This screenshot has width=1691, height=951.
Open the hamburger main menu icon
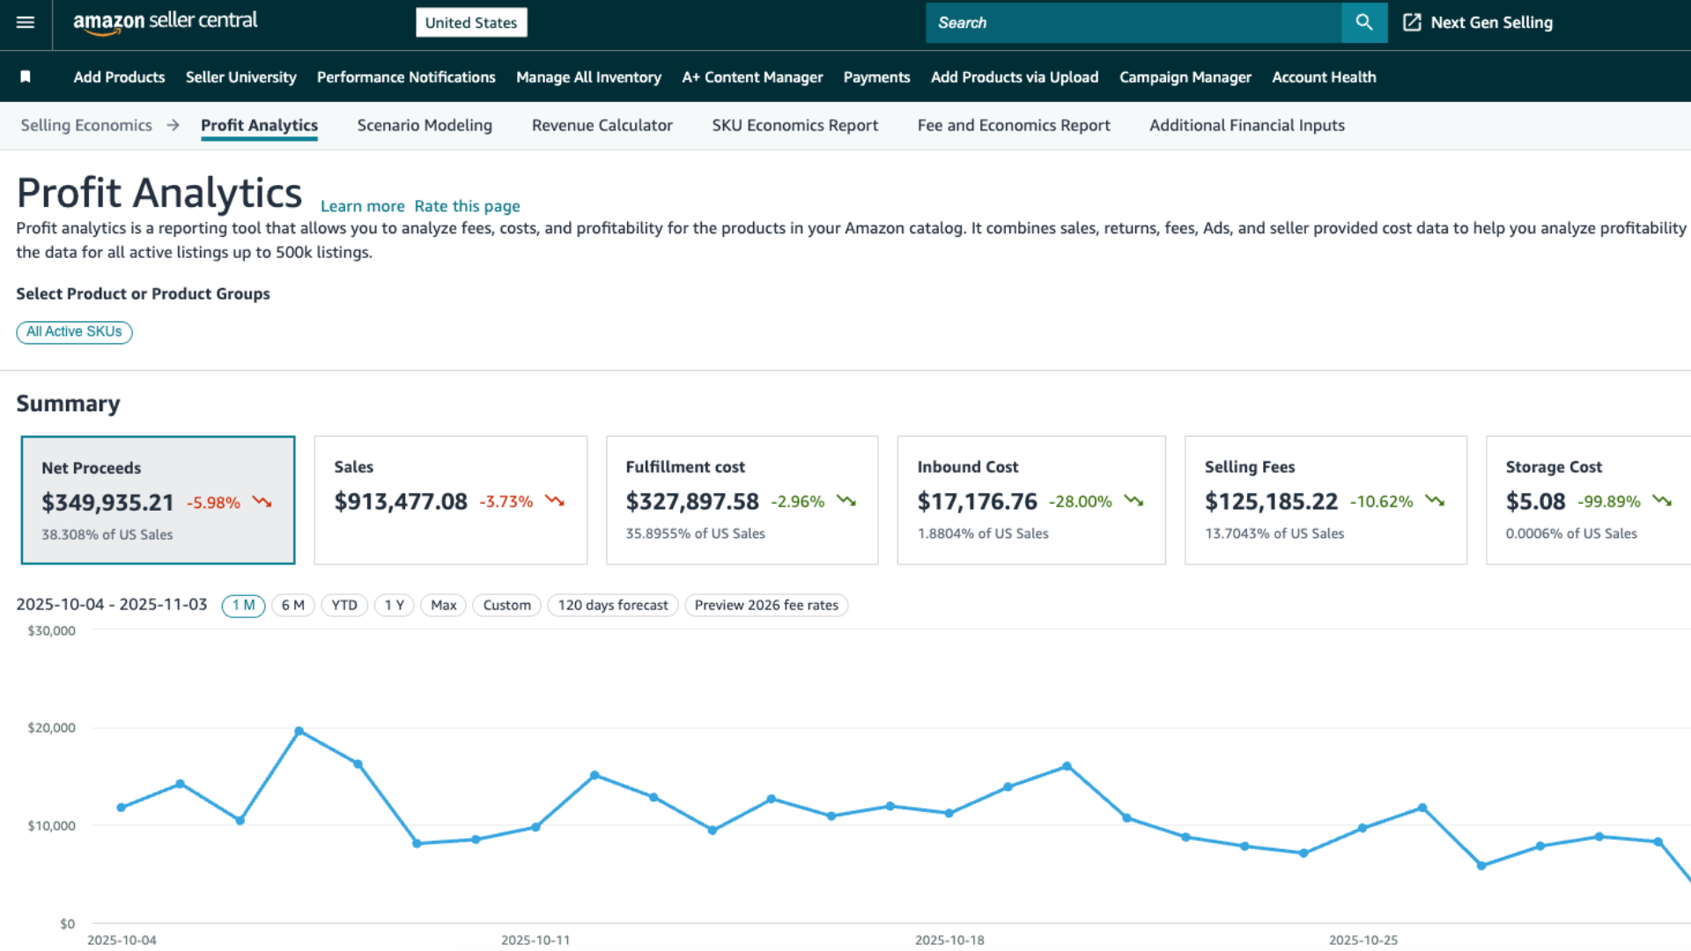tap(26, 23)
